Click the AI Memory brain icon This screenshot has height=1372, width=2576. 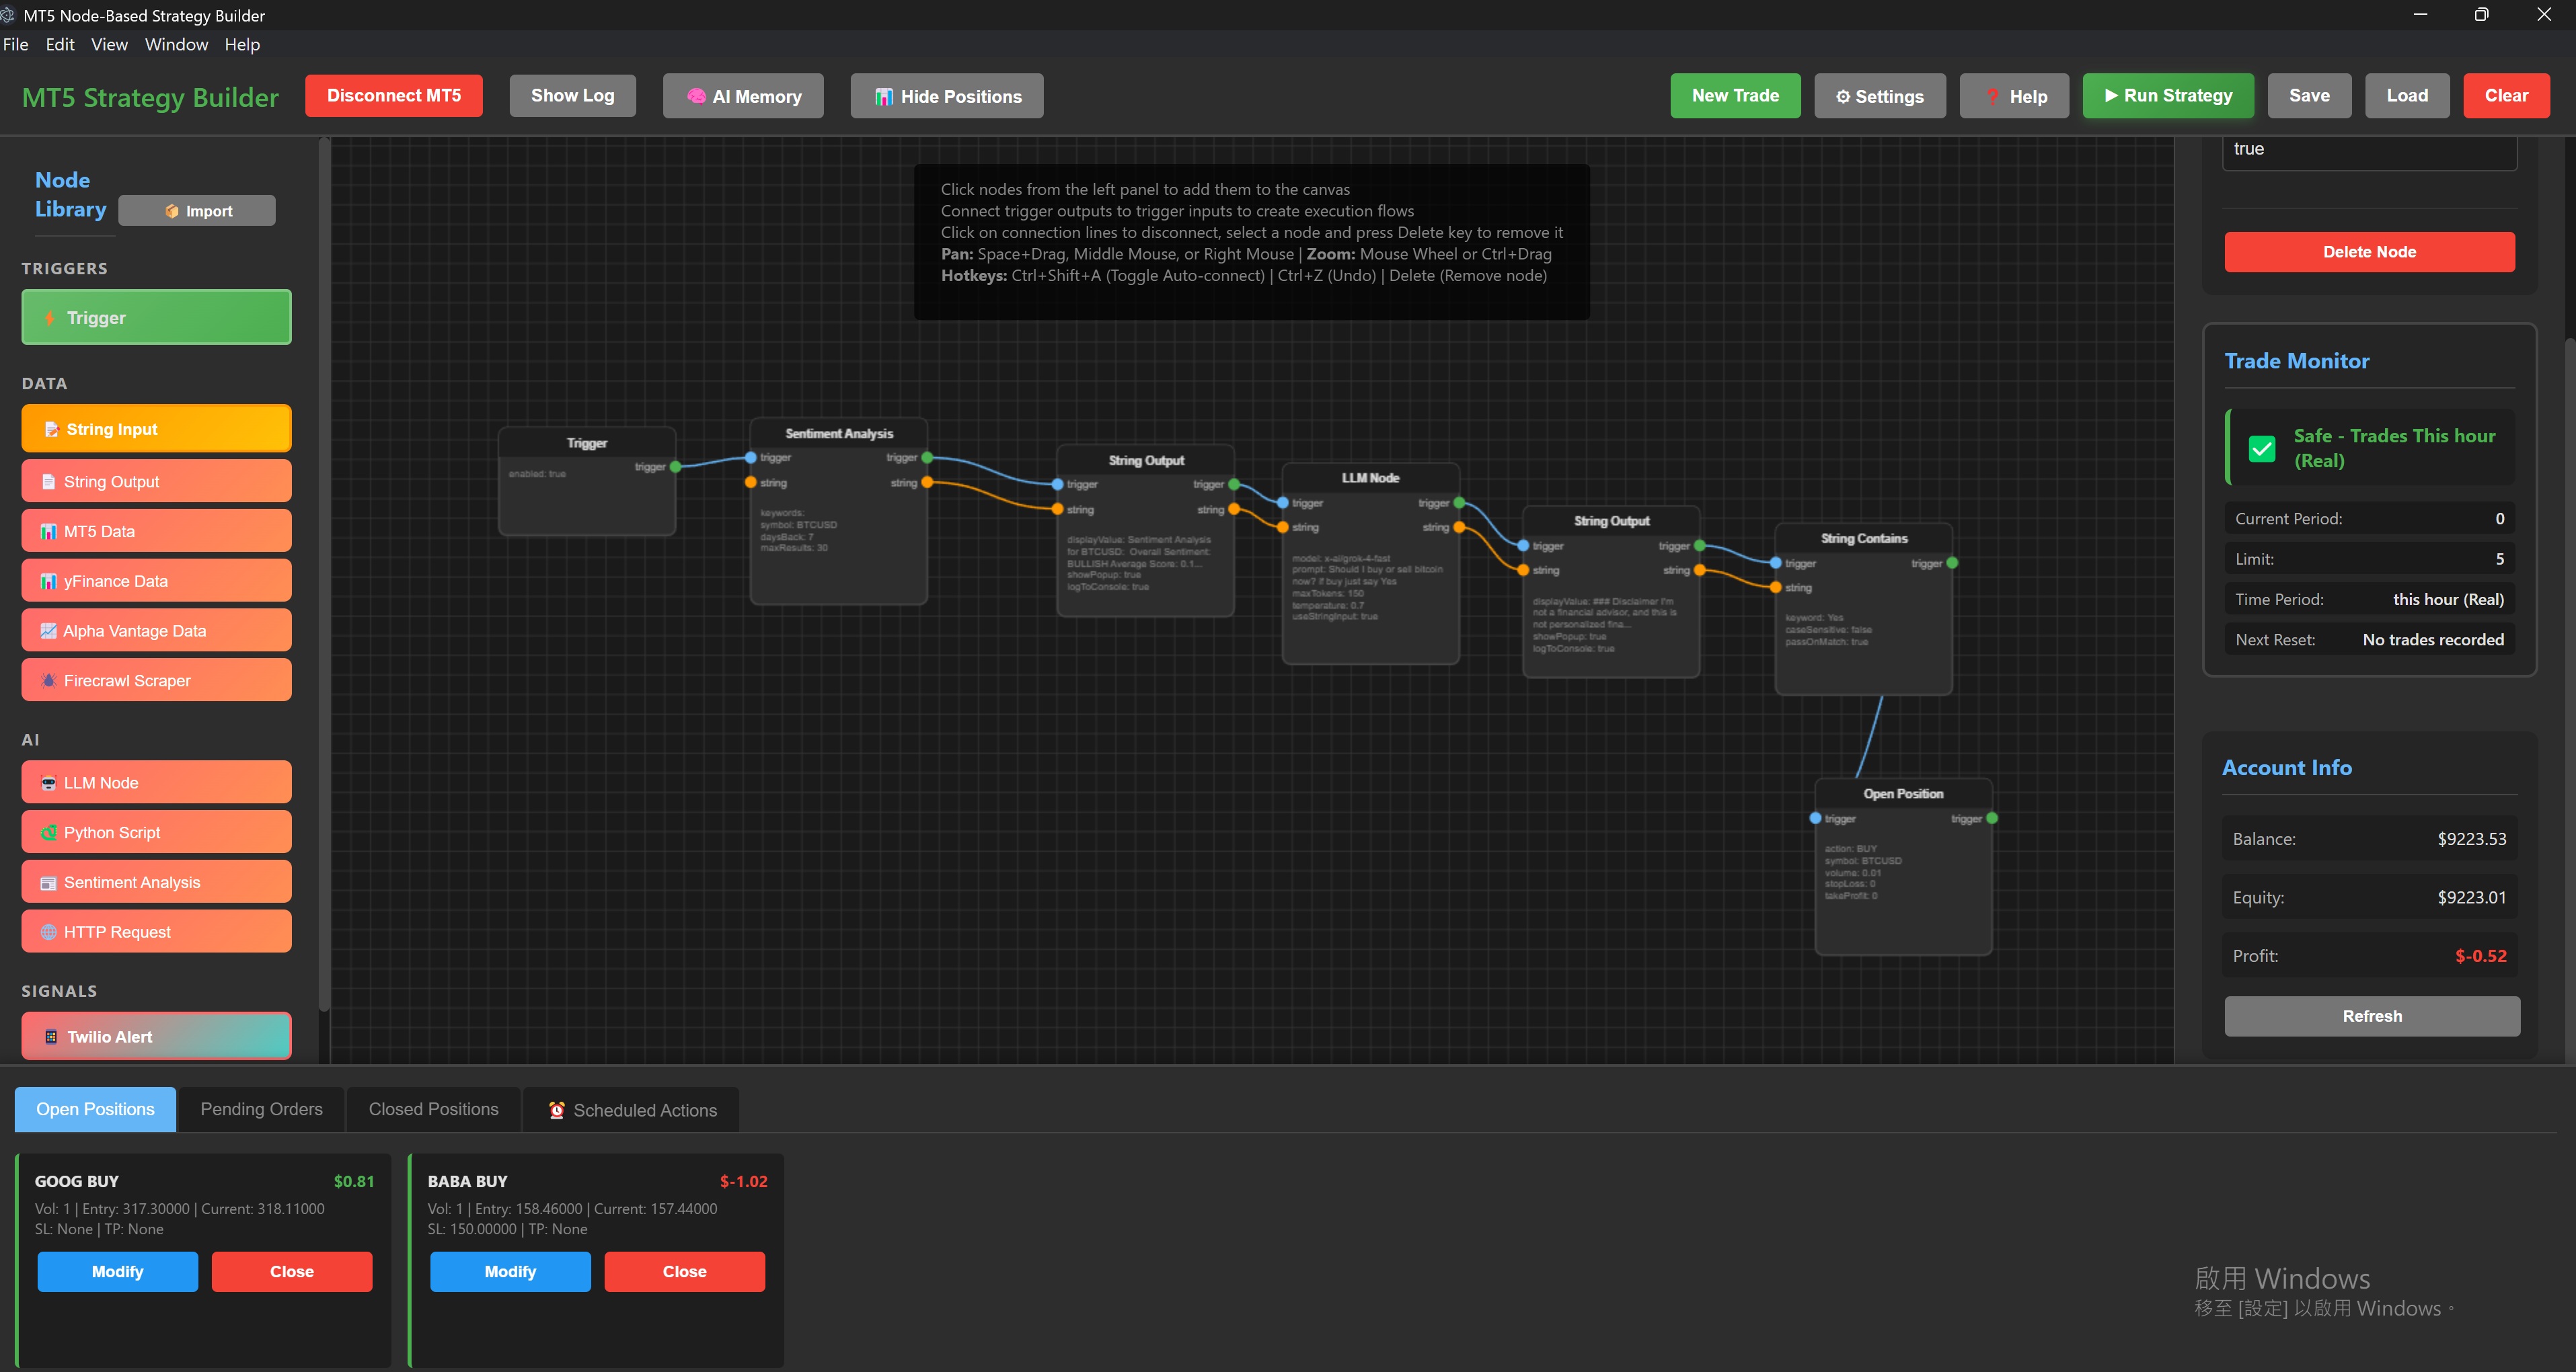696,97
